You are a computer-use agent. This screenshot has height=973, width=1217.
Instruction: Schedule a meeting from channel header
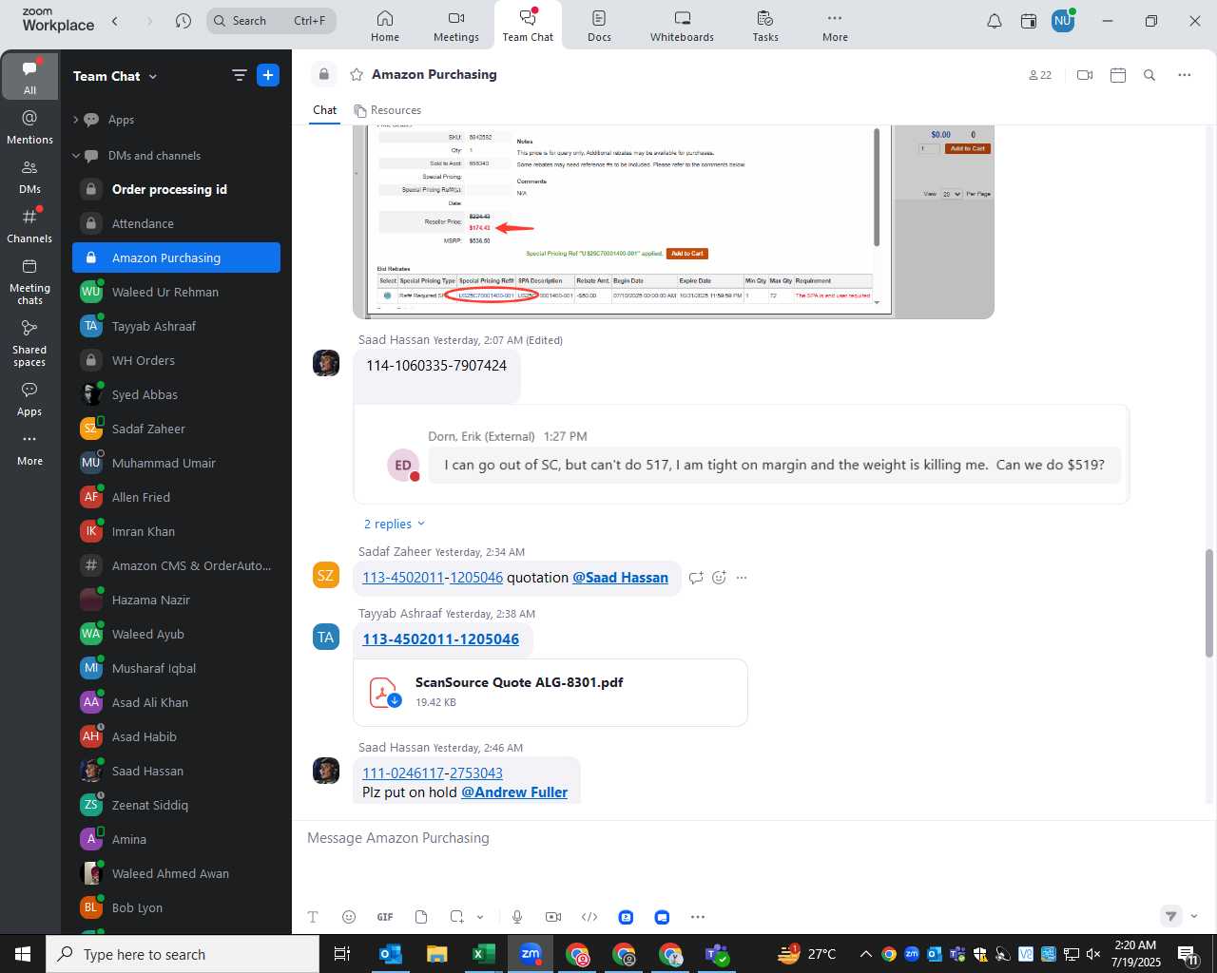pyautogui.click(x=1118, y=75)
